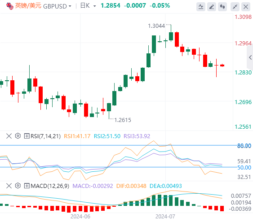The width and height of the screenshot is (253, 222).
Task: Click the 2024-07 date axis label
Action: [x=165, y=217]
